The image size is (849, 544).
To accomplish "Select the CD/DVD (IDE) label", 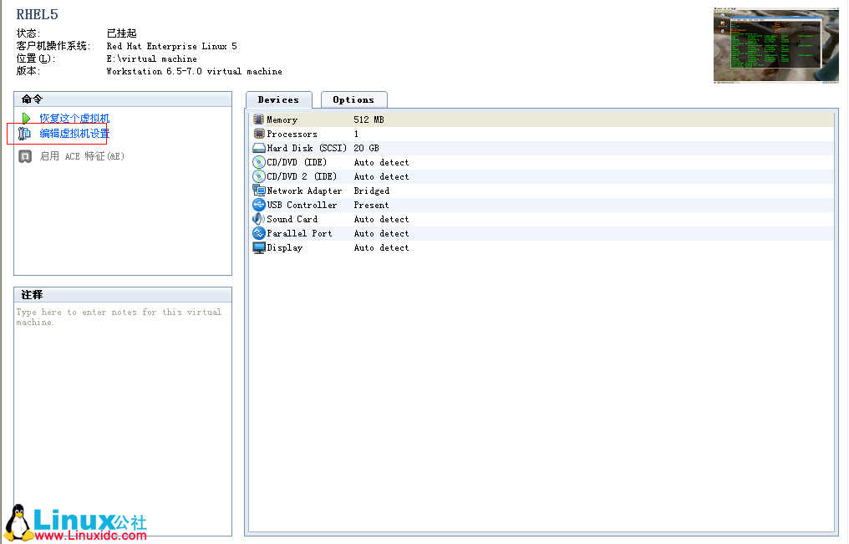I will point(297,162).
